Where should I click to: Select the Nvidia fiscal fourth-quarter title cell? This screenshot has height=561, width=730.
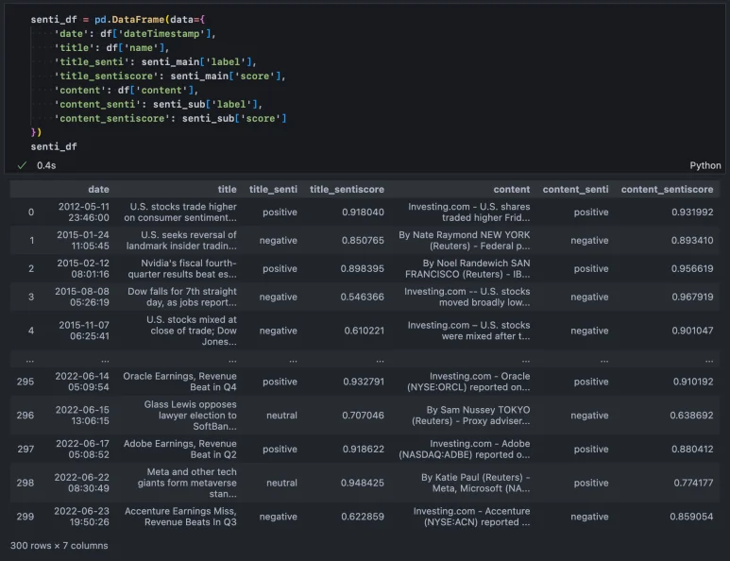[189, 269]
